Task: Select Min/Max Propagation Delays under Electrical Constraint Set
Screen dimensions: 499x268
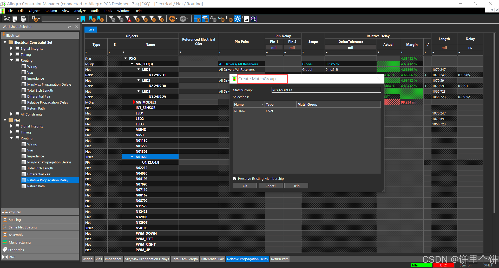Action: coord(49,84)
